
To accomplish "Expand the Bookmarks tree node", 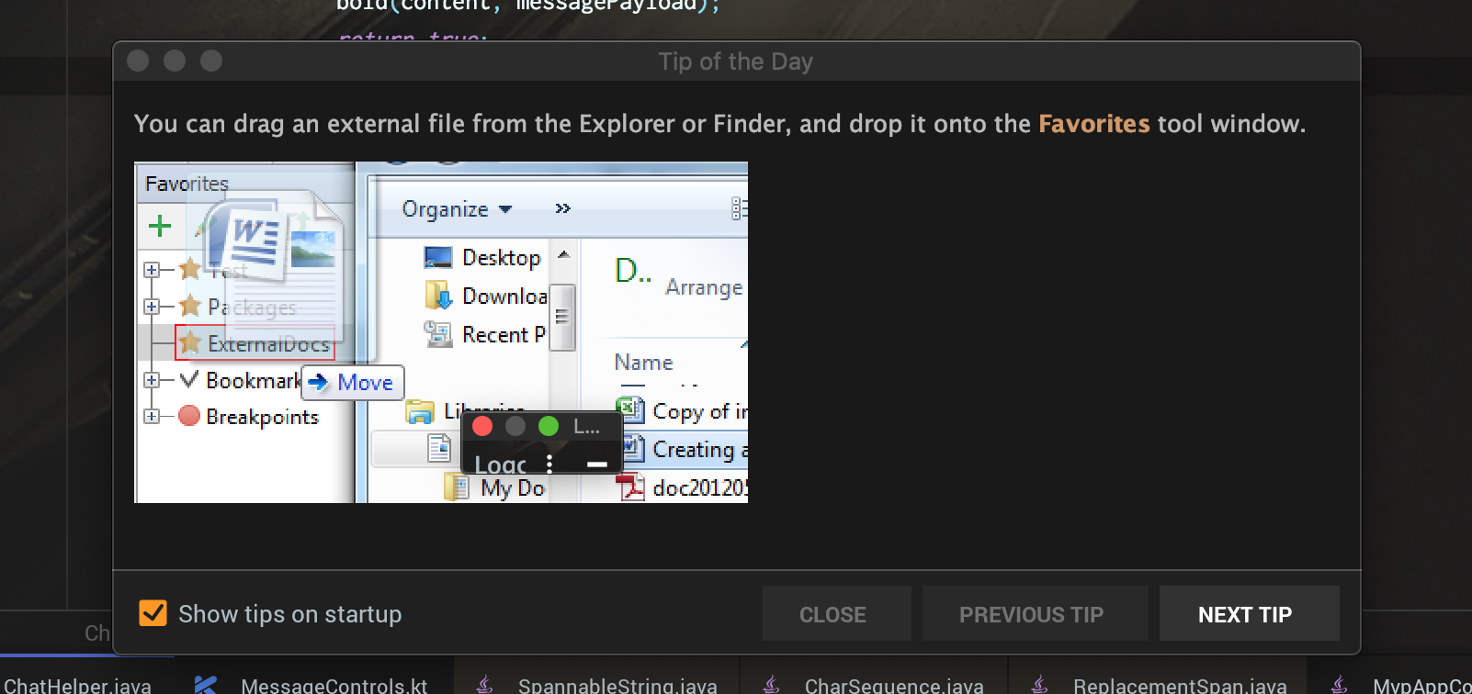I will pyautogui.click(x=152, y=380).
